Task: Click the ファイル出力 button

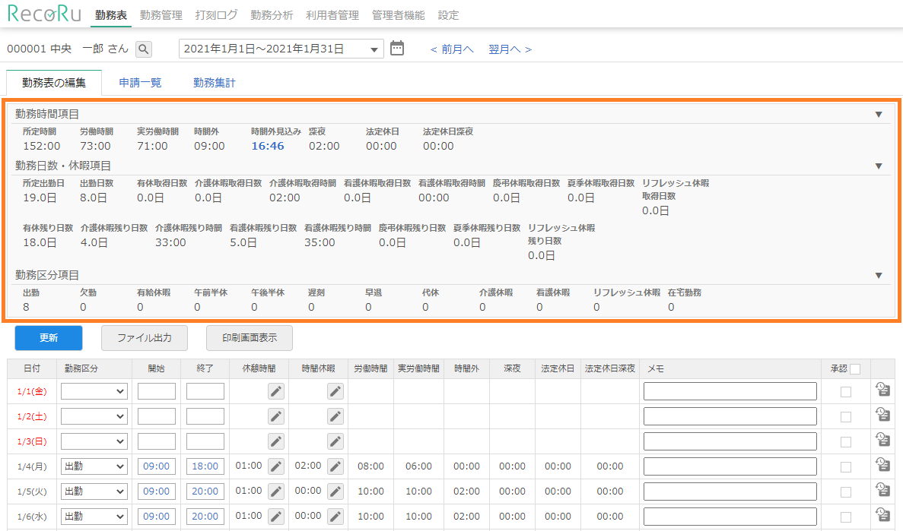Action: [x=145, y=338]
